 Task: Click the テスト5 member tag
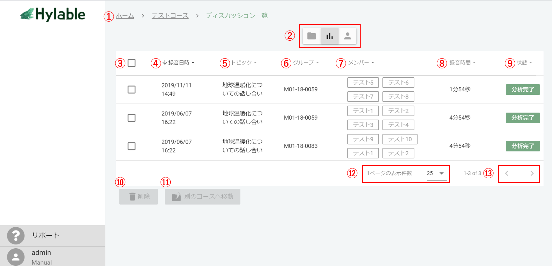point(363,83)
